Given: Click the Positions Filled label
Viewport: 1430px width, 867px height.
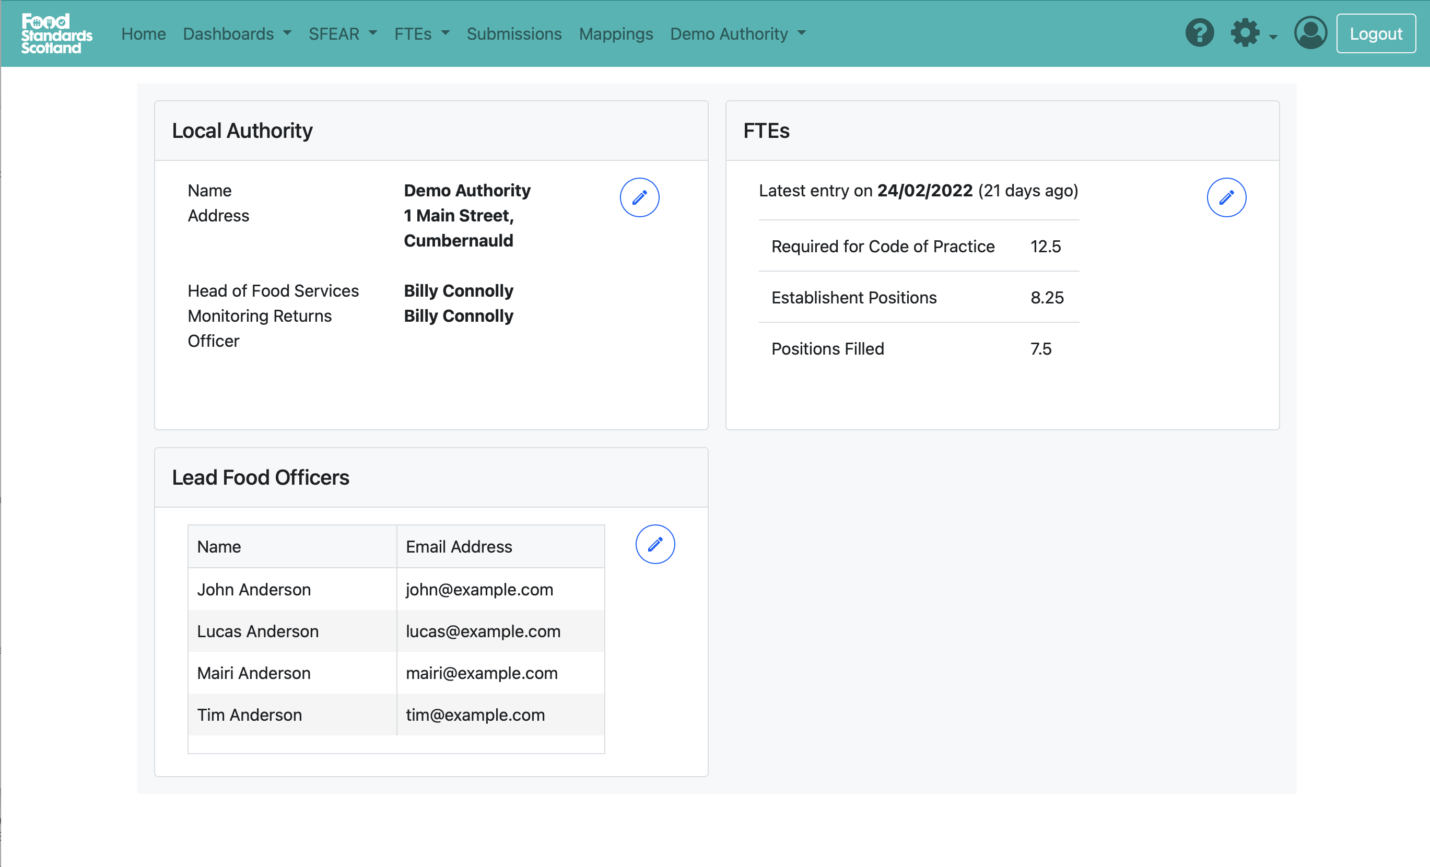Looking at the screenshot, I should click(x=828, y=349).
